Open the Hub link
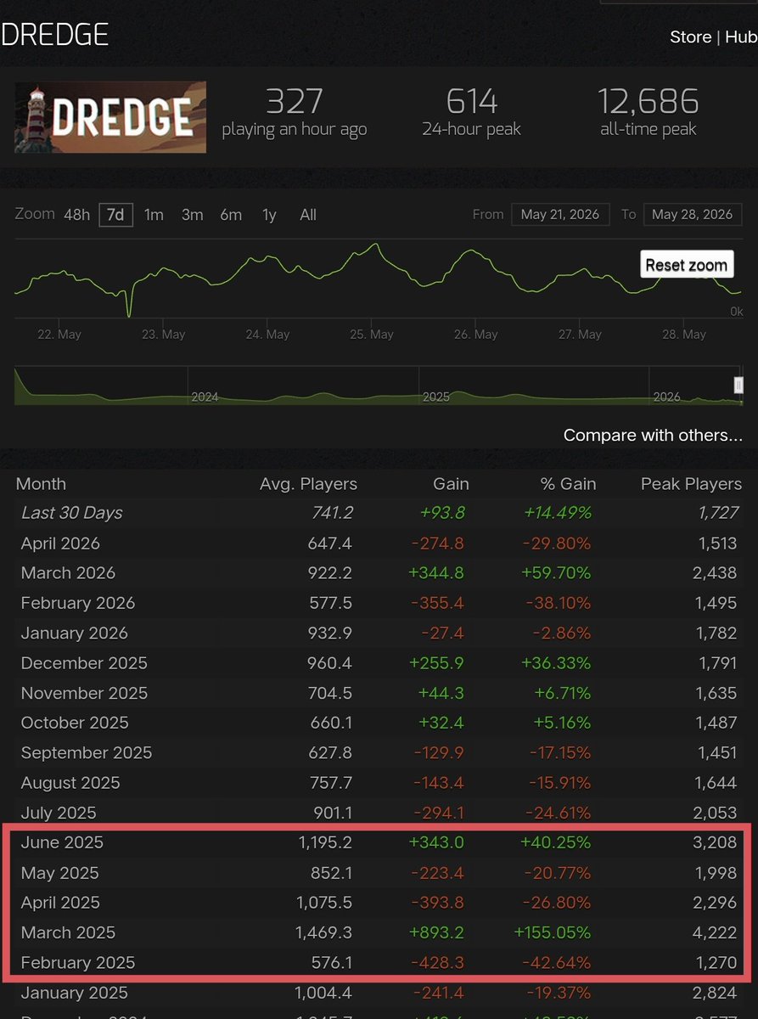The width and height of the screenshot is (758, 1019). click(741, 37)
